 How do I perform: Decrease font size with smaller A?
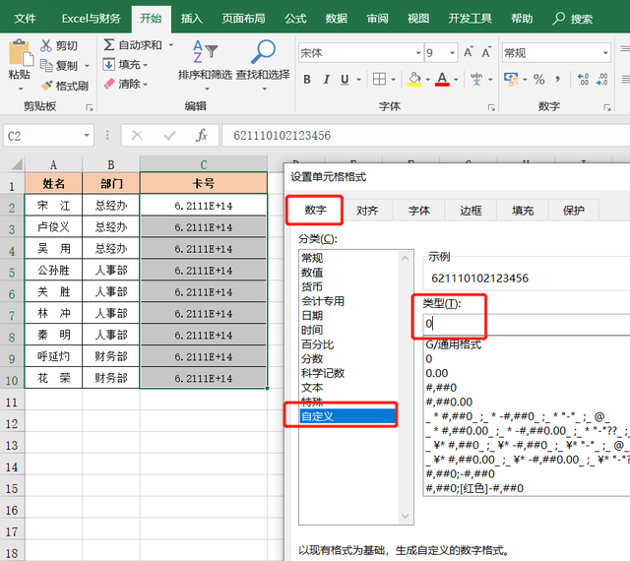click(486, 52)
